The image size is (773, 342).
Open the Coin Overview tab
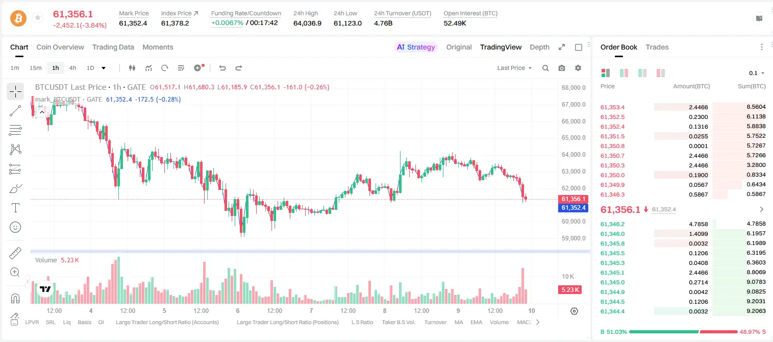60,47
